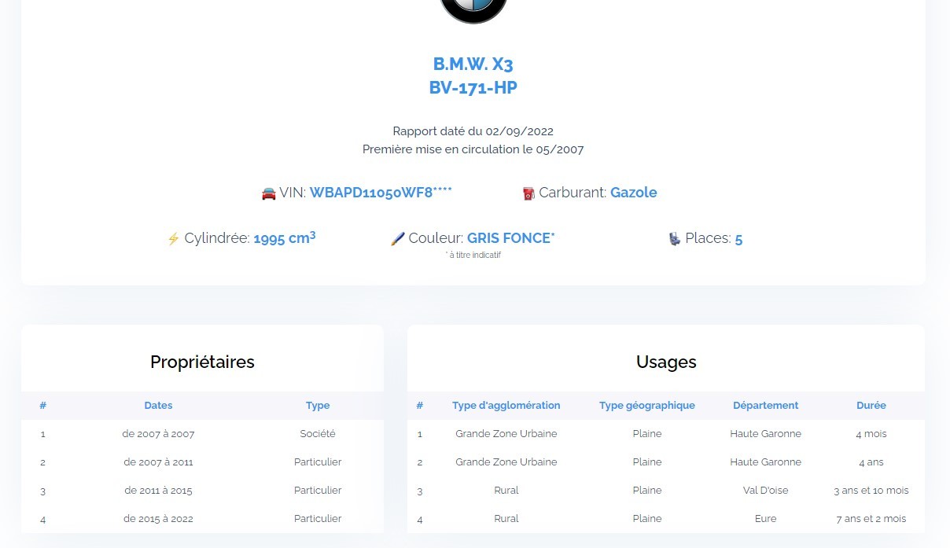Click the Type column header in Propriétaires
Viewport: 950px width, 548px height.
318,406
